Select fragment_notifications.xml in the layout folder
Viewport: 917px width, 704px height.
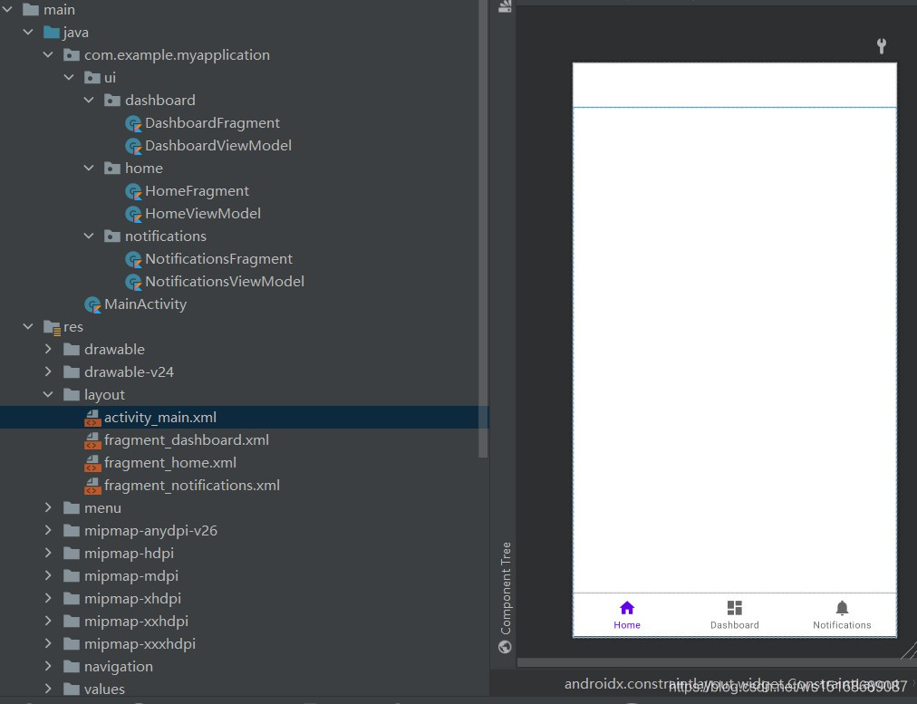tap(192, 486)
